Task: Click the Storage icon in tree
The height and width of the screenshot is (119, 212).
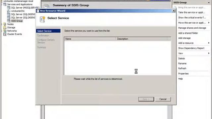Action: [5, 27]
